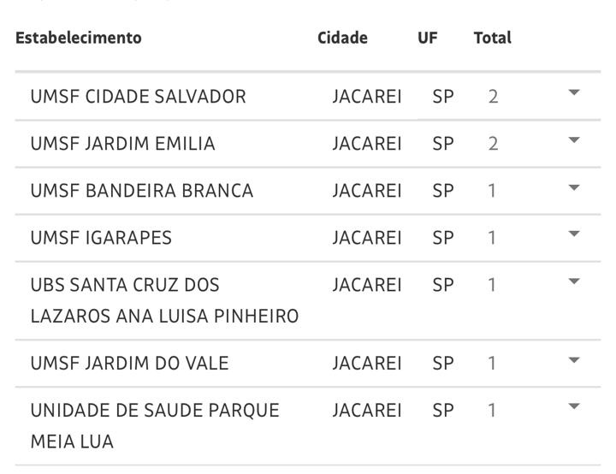Expand the UNIDADE DE SAUDE PARQUE MEIA LUA arrow
The width and height of the screenshot is (616, 474).
tap(574, 406)
